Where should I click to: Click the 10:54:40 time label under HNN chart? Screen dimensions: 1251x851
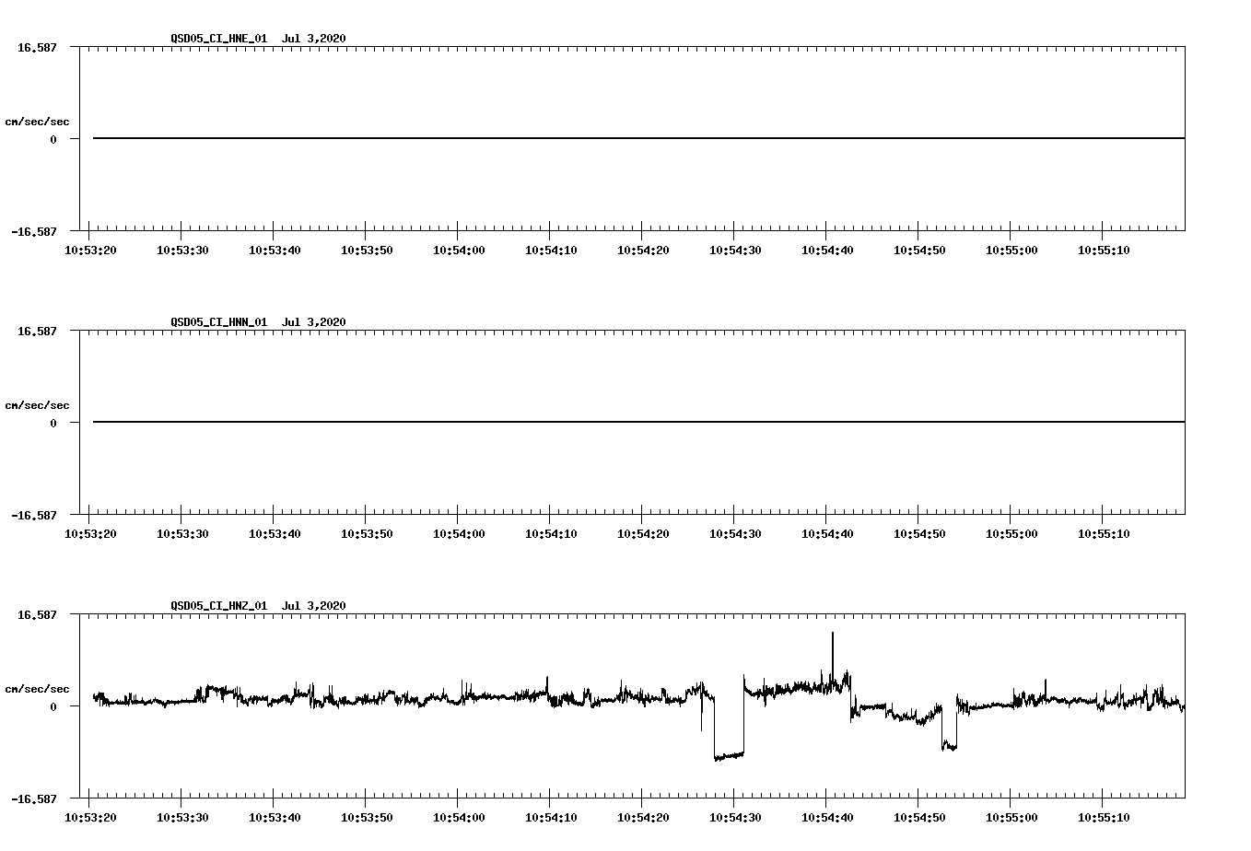[827, 533]
